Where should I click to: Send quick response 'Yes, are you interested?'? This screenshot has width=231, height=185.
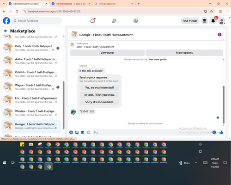coord(99,87)
